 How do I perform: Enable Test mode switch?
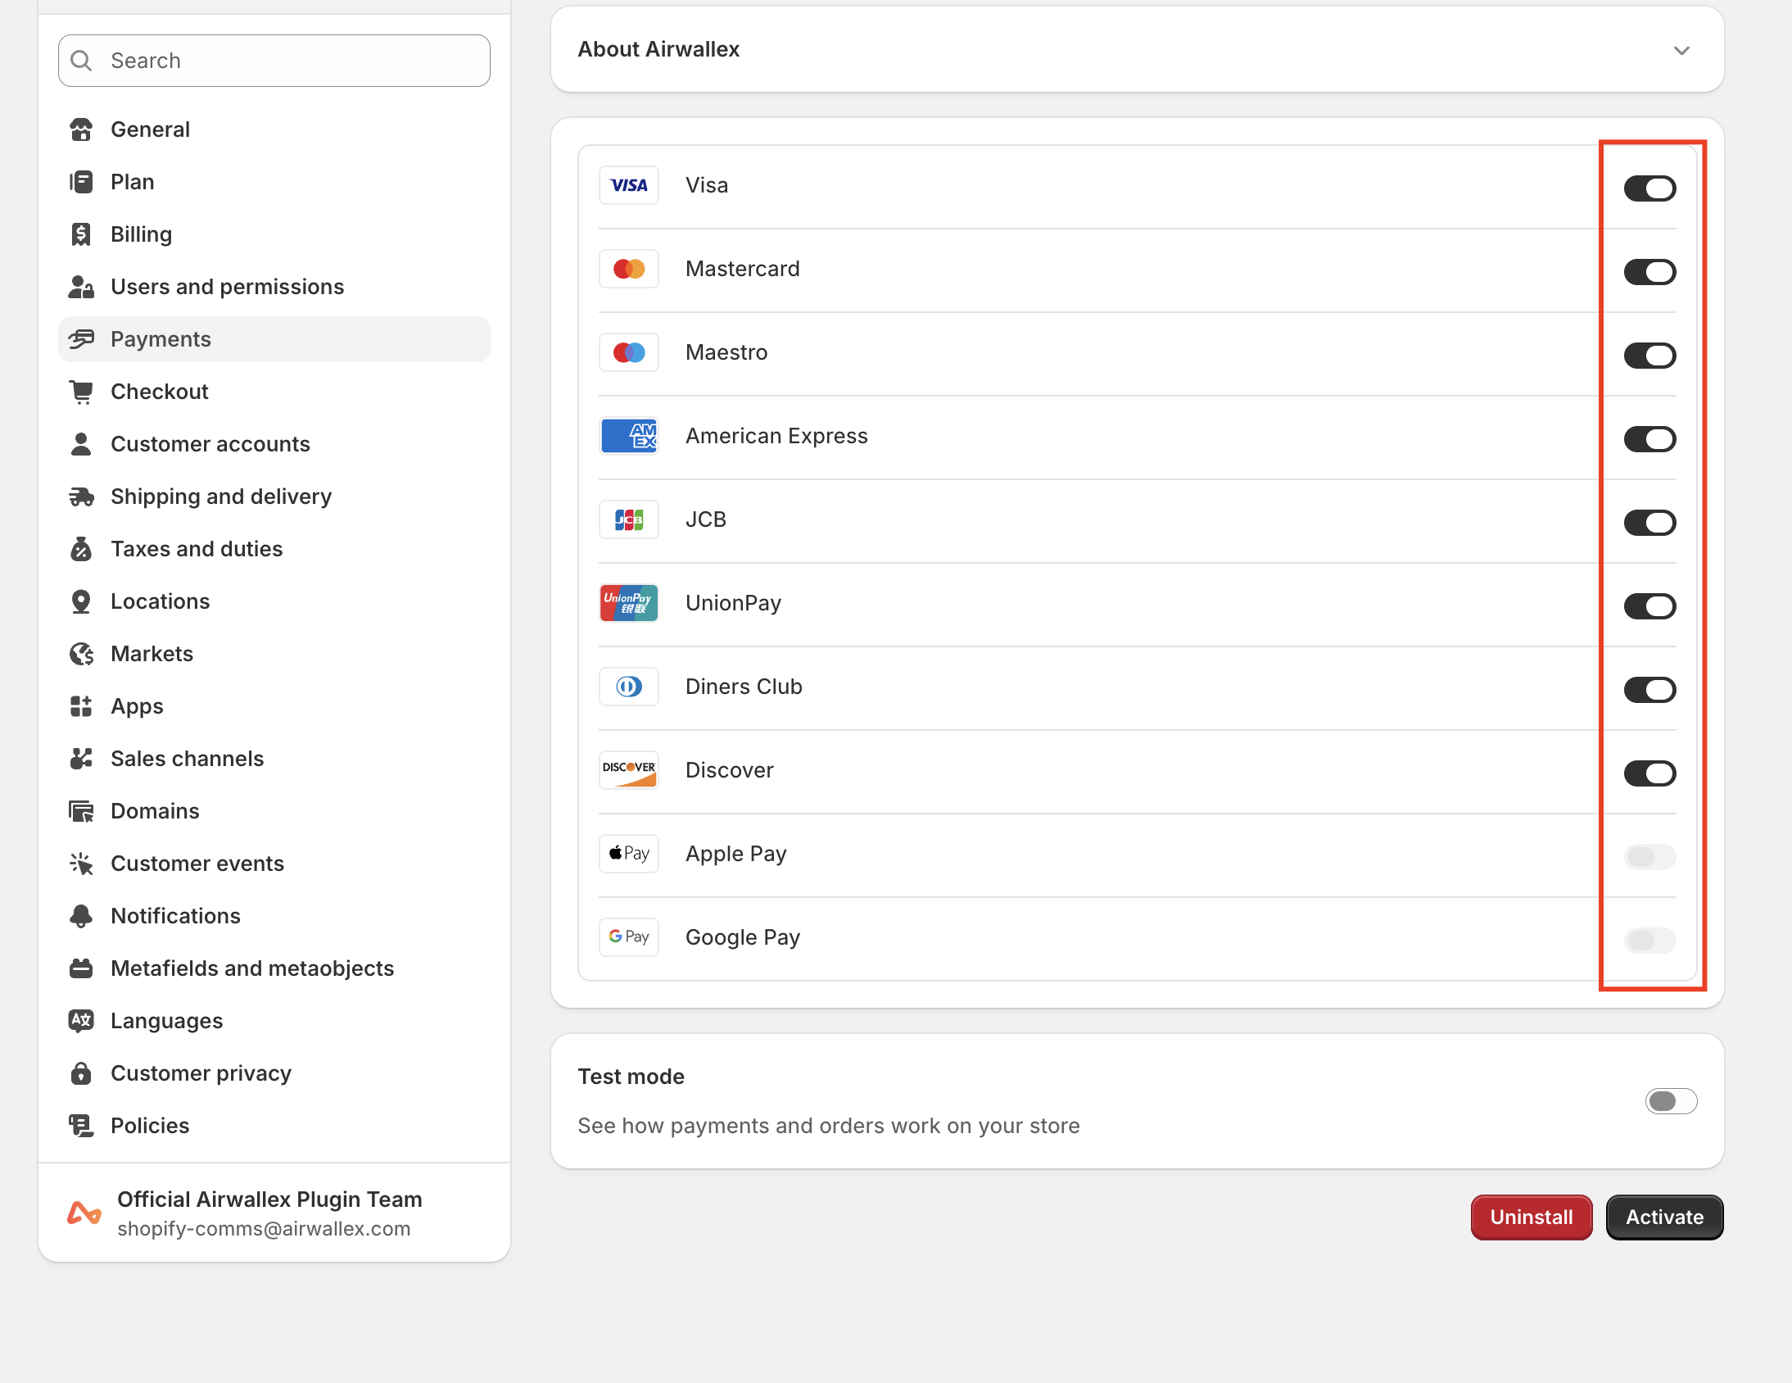1670,1101
